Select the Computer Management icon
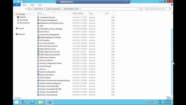The image size is (186, 105). (38, 20)
